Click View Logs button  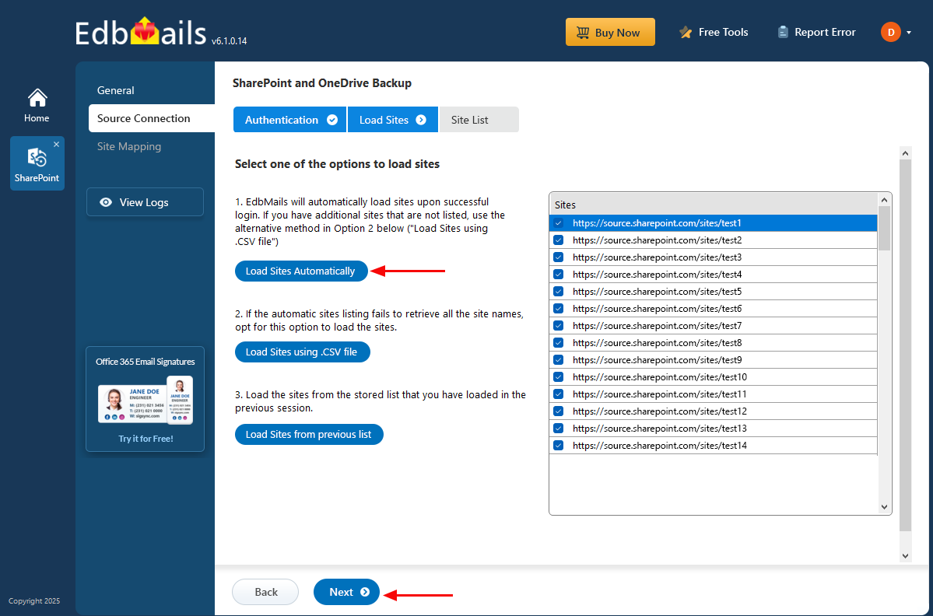pos(145,202)
